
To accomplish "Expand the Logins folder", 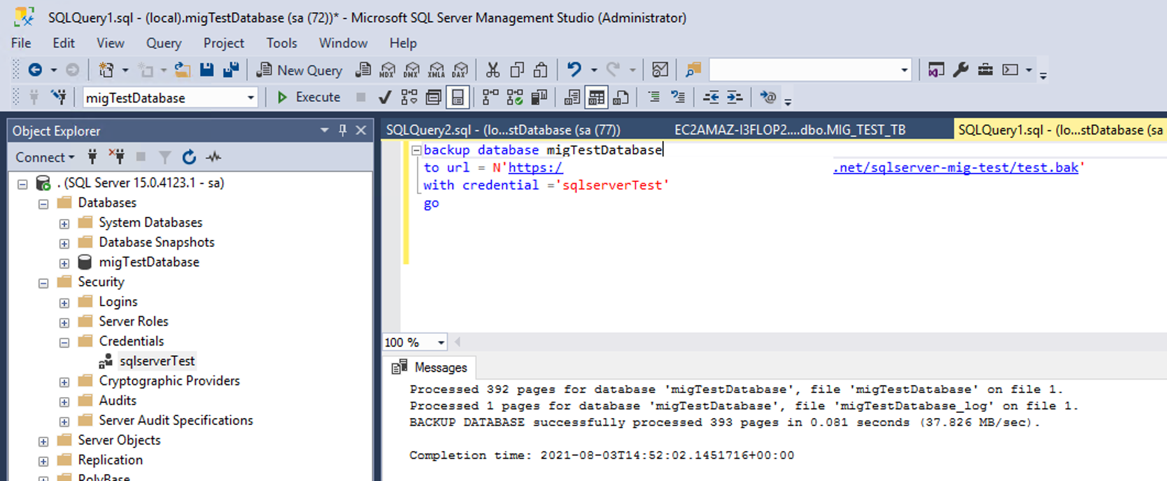I will pos(64,303).
